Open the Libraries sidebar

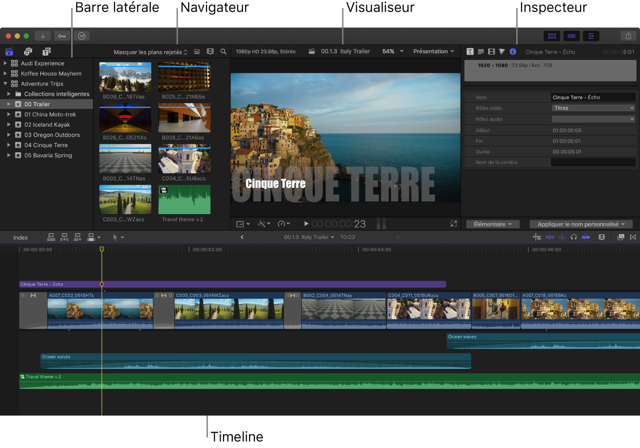tap(8, 51)
